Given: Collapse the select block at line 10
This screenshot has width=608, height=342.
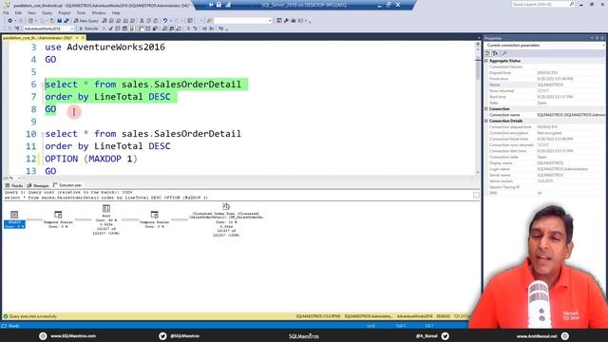Looking at the screenshot, I should [x=42, y=134].
